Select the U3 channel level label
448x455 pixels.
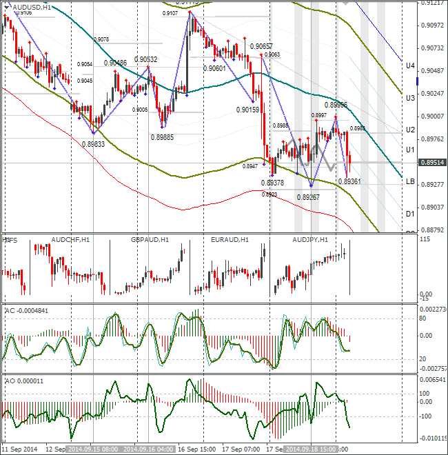(410, 98)
